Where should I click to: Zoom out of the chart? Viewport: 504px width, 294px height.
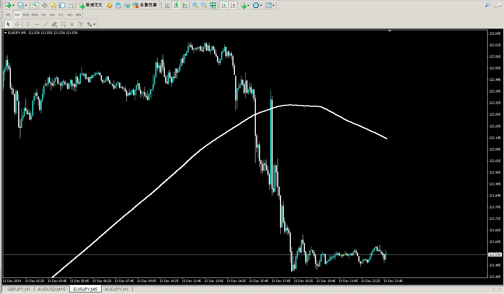tap(204, 5)
